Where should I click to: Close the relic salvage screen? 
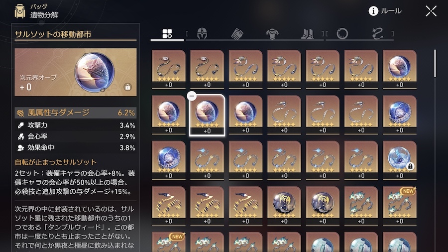pyautogui.click(x=431, y=11)
